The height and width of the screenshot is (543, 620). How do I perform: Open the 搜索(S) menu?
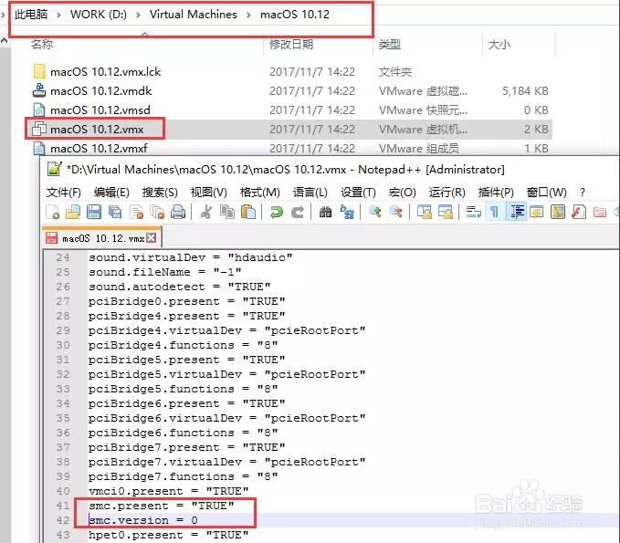(x=160, y=193)
